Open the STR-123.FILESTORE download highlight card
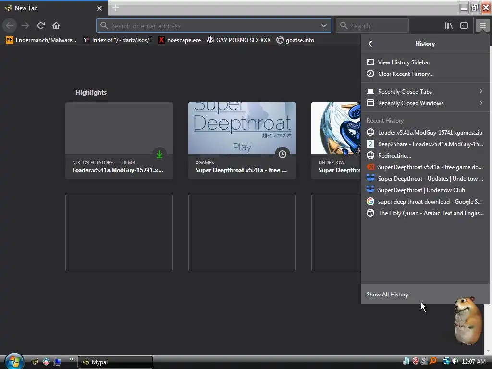This screenshot has width=492, height=369. coord(119,141)
